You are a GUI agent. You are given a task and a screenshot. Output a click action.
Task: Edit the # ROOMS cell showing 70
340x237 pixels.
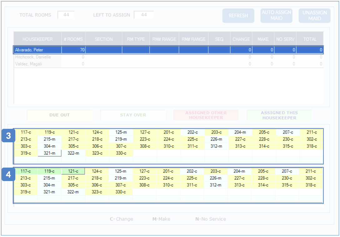[x=73, y=50]
